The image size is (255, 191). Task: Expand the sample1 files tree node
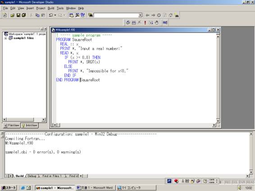click(x=6, y=38)
